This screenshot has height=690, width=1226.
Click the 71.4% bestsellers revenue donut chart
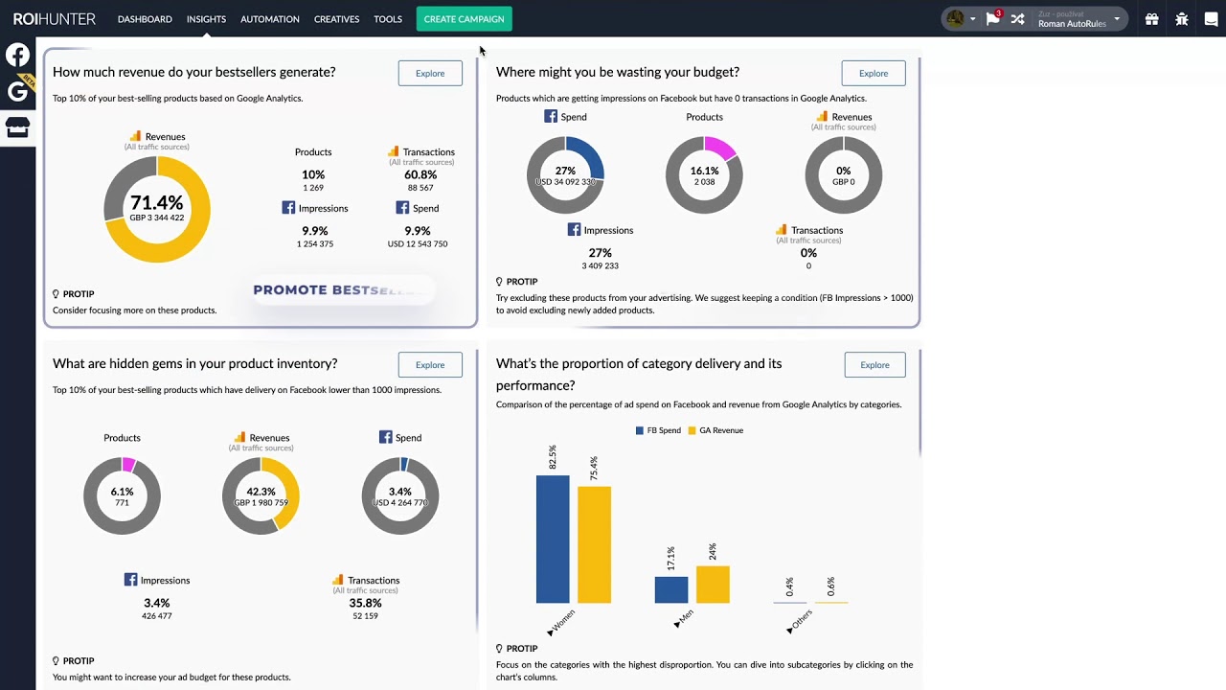[157, 209]
